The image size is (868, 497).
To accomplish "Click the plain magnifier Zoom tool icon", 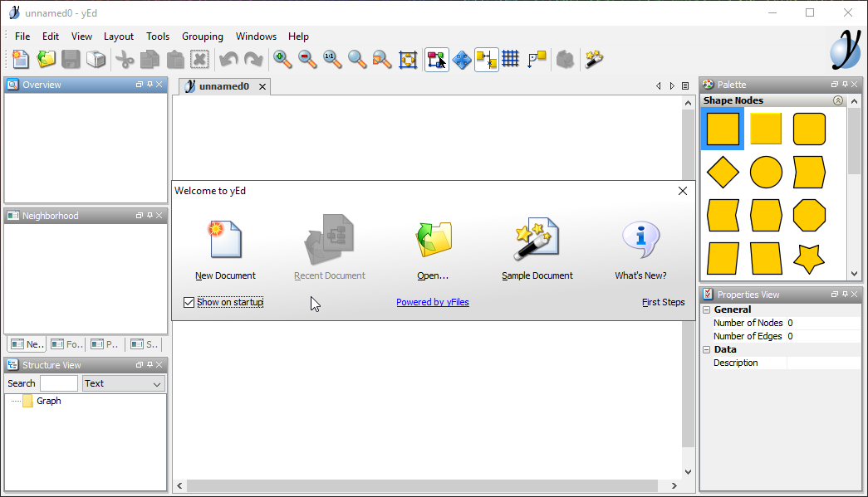I will pos(357,59).
